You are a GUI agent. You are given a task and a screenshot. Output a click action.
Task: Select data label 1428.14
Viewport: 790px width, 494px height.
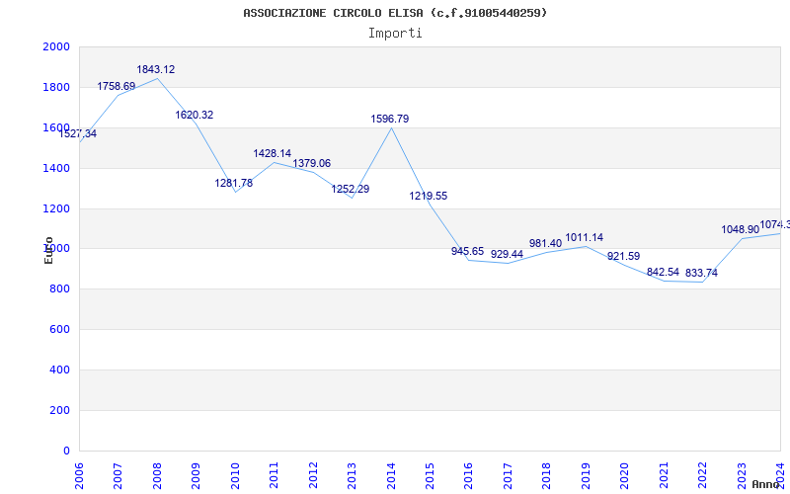tap(273, 153)
